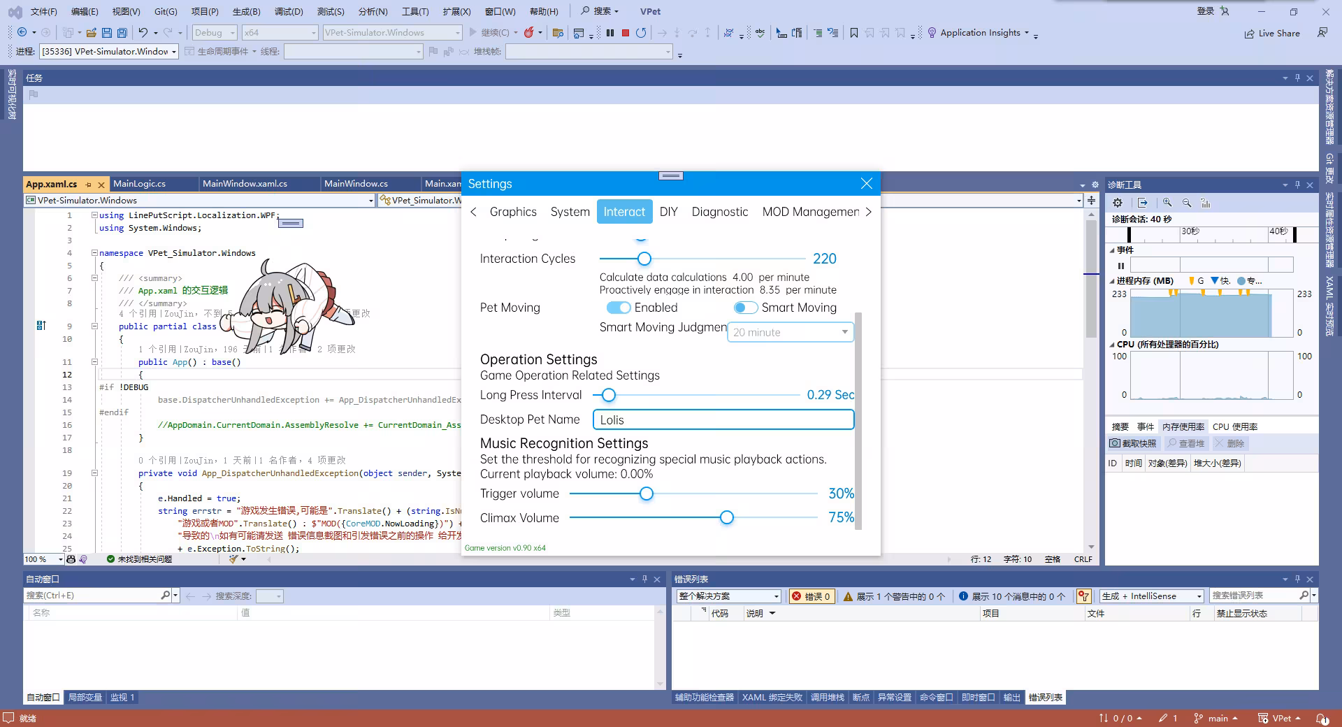Toggle the warnings filter in error list
The height and width of the screenshot is (727, 1342).
pyautogui.click(x=894, y=596)
